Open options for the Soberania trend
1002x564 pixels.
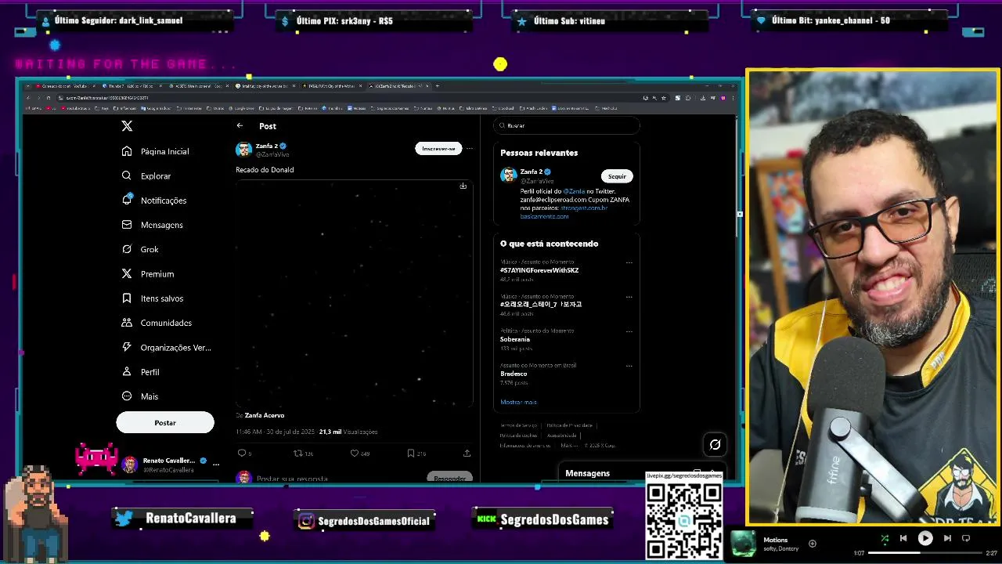pyautogui.click(x=629, y=331)
